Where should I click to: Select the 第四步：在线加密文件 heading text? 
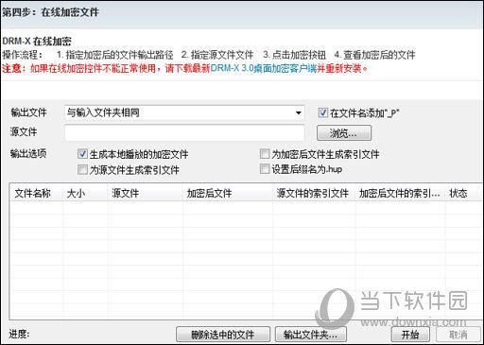tap(50, 12)
